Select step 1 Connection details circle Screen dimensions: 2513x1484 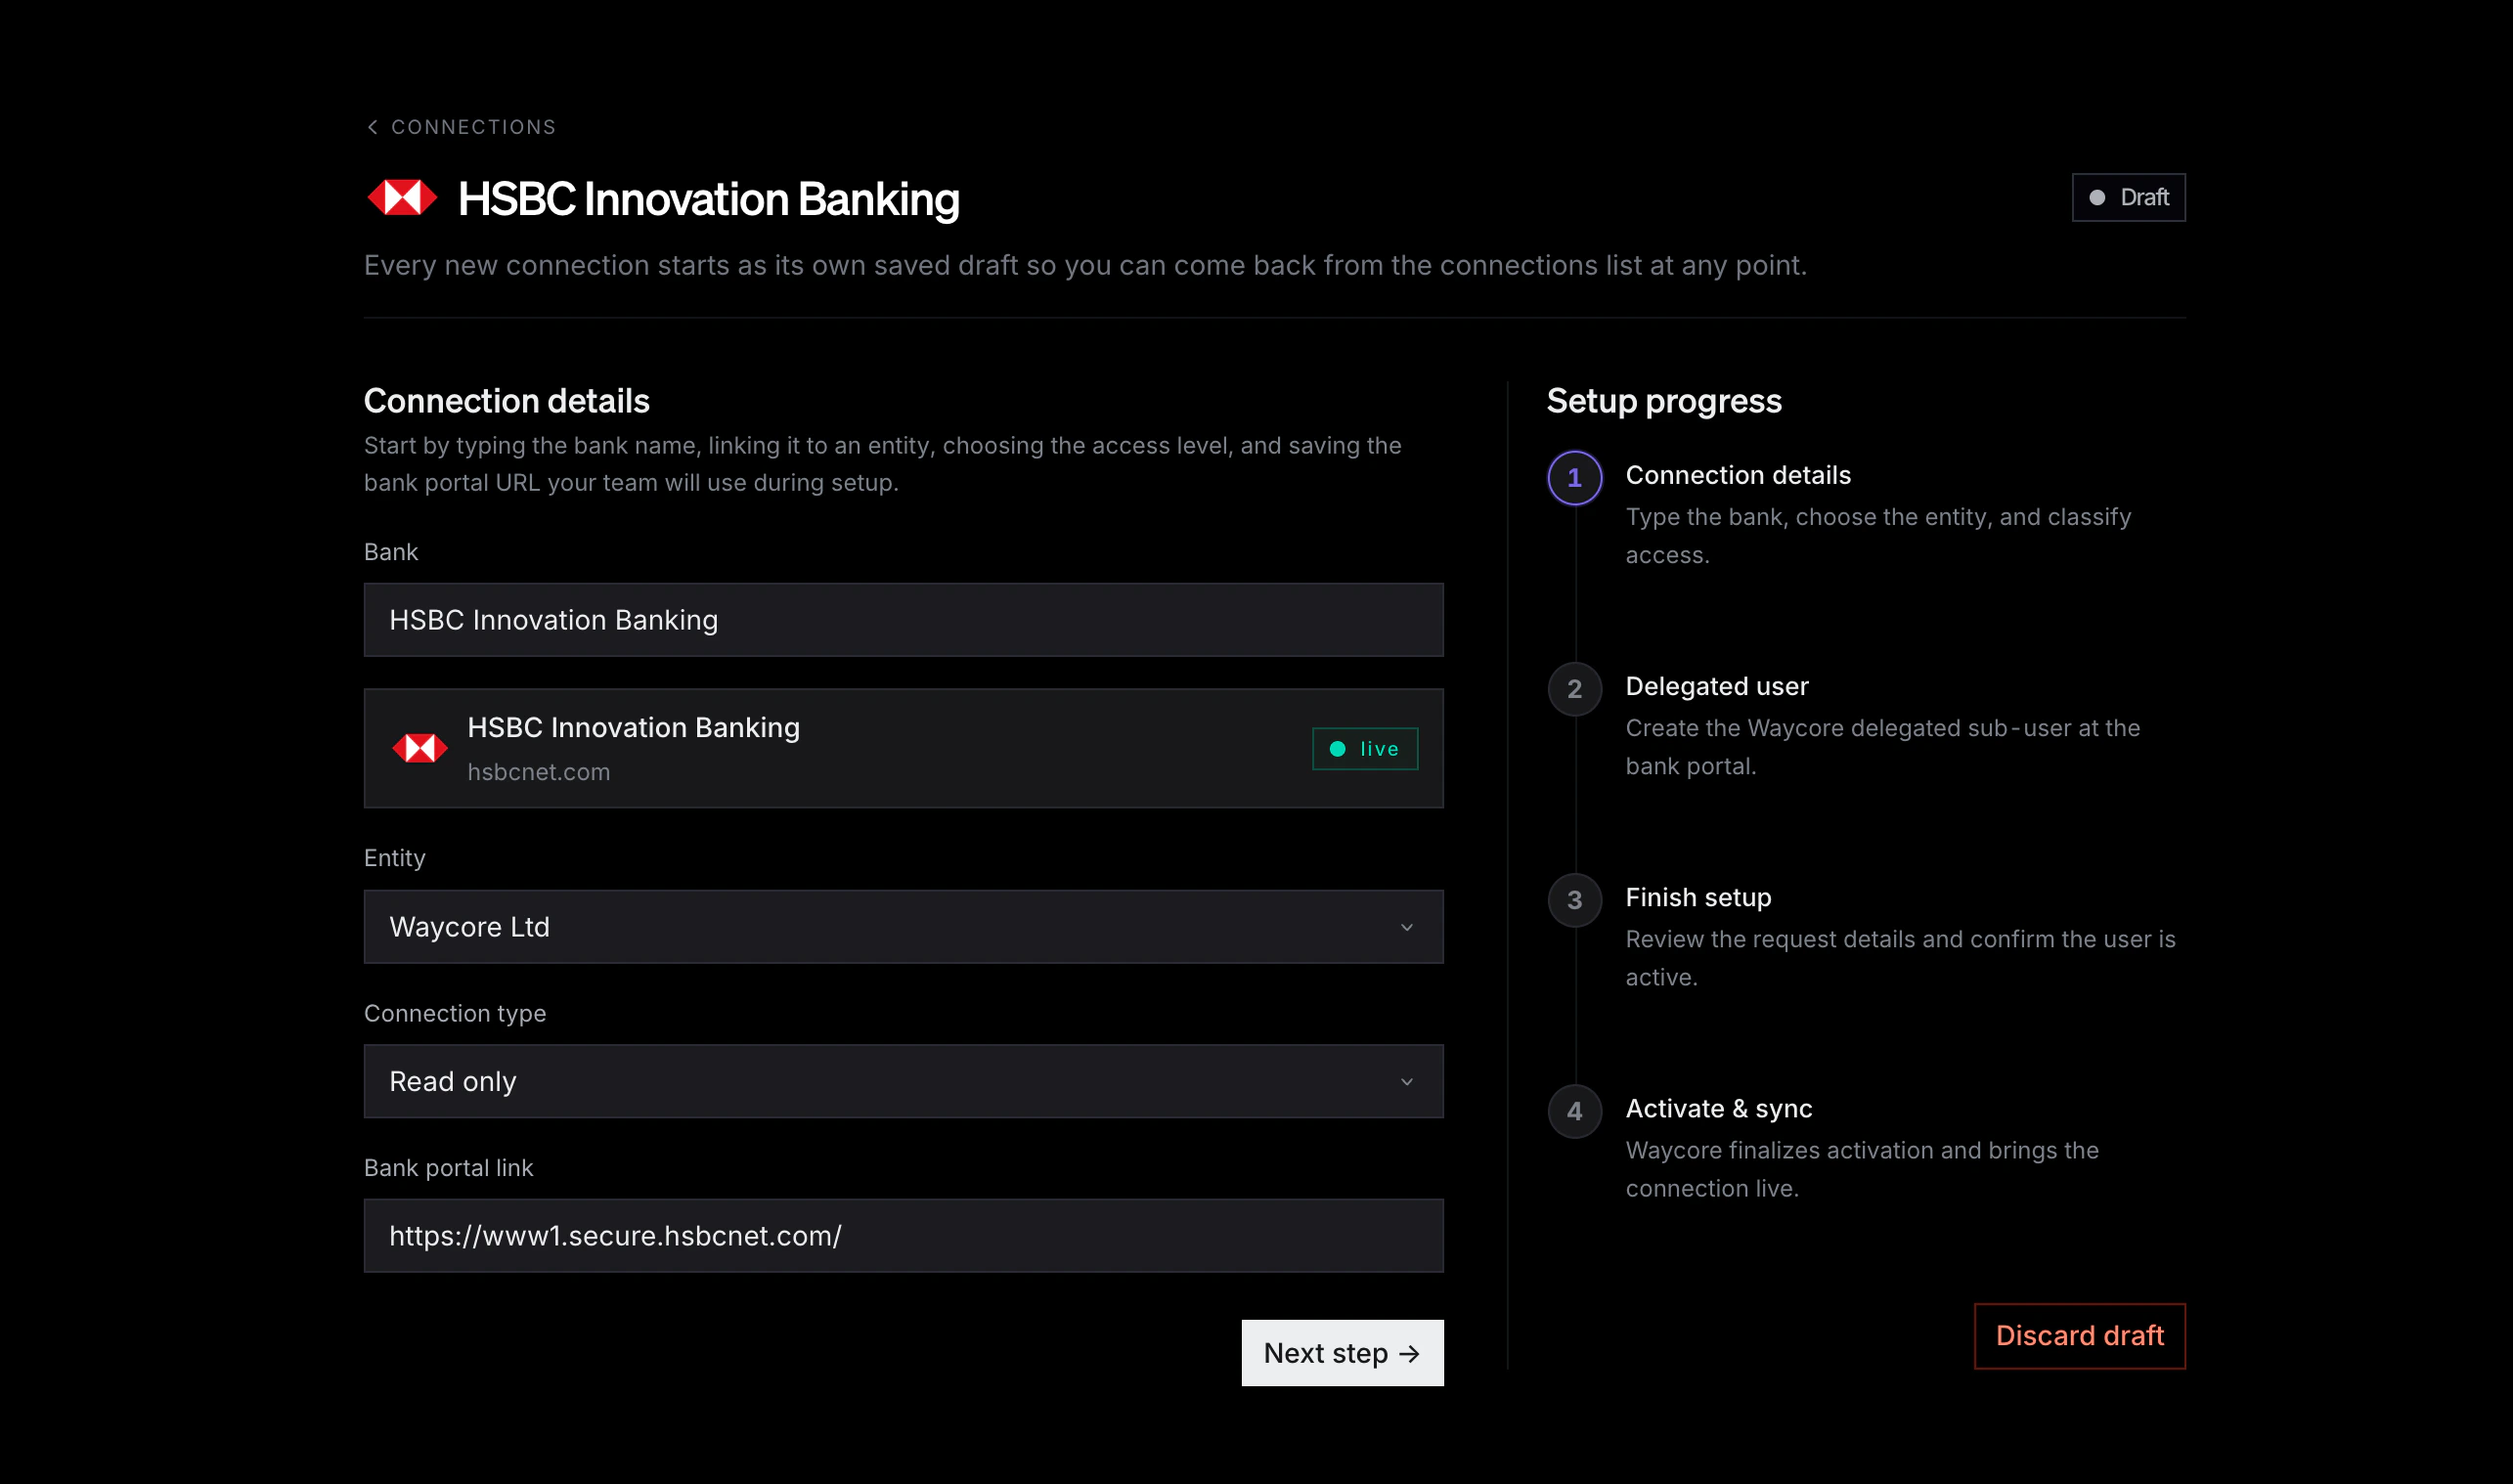coord(1574,478)
